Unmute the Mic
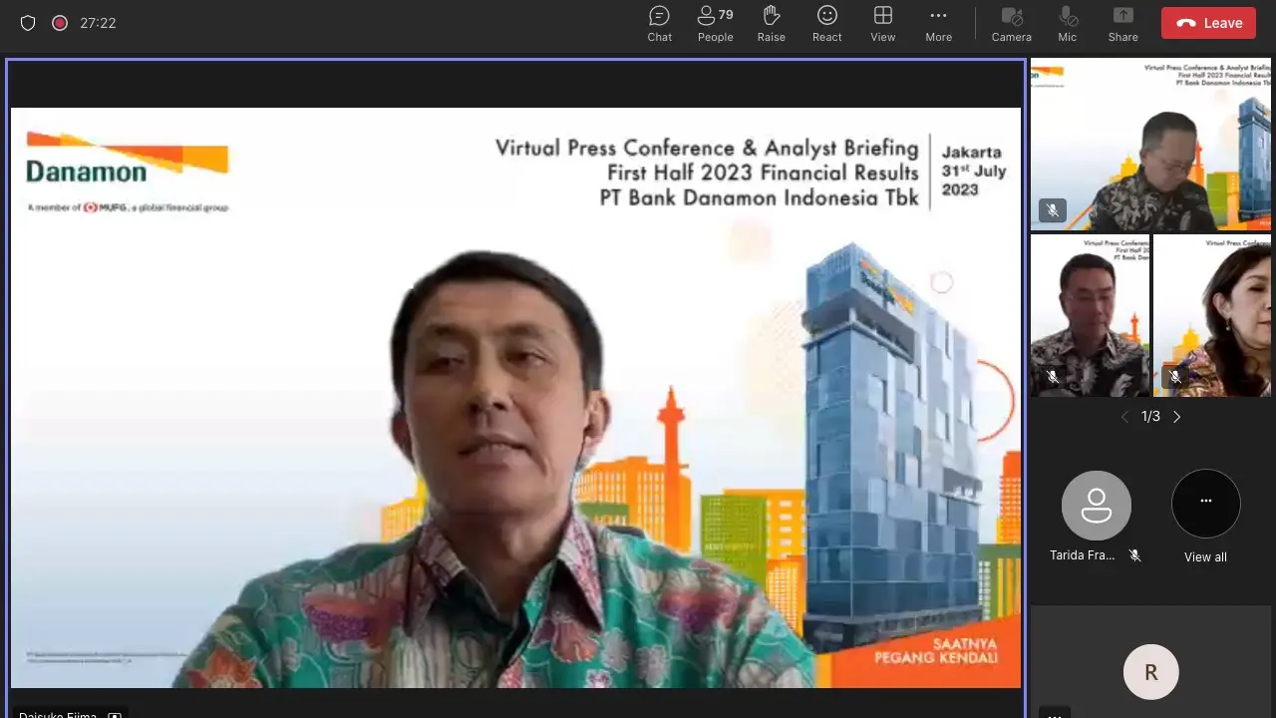 pyautogui.click(x=1067, y=24)
